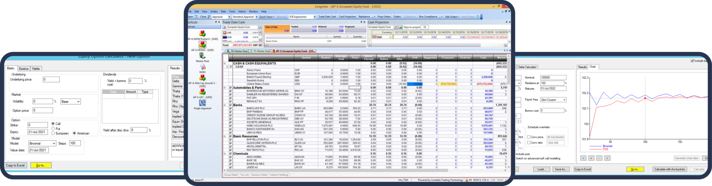Open NOM shortcut icon
Screen dimensions: 712x186
pyautogui.click(x=202, y=67)
